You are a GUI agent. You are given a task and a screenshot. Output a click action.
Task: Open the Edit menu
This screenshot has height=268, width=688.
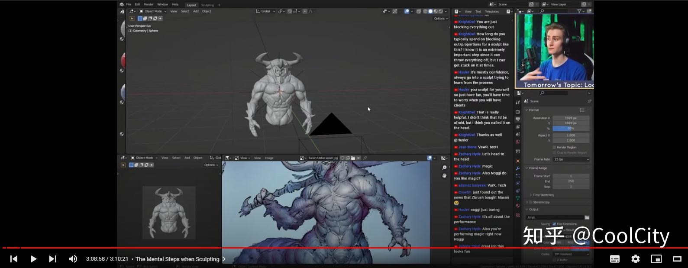point(137,4)
